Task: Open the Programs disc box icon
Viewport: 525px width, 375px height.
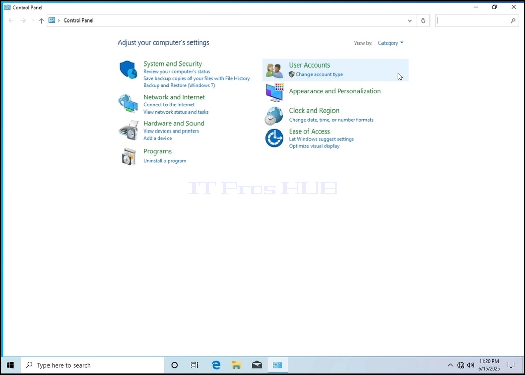Action: pyautogui.click(x=129, y=157)
